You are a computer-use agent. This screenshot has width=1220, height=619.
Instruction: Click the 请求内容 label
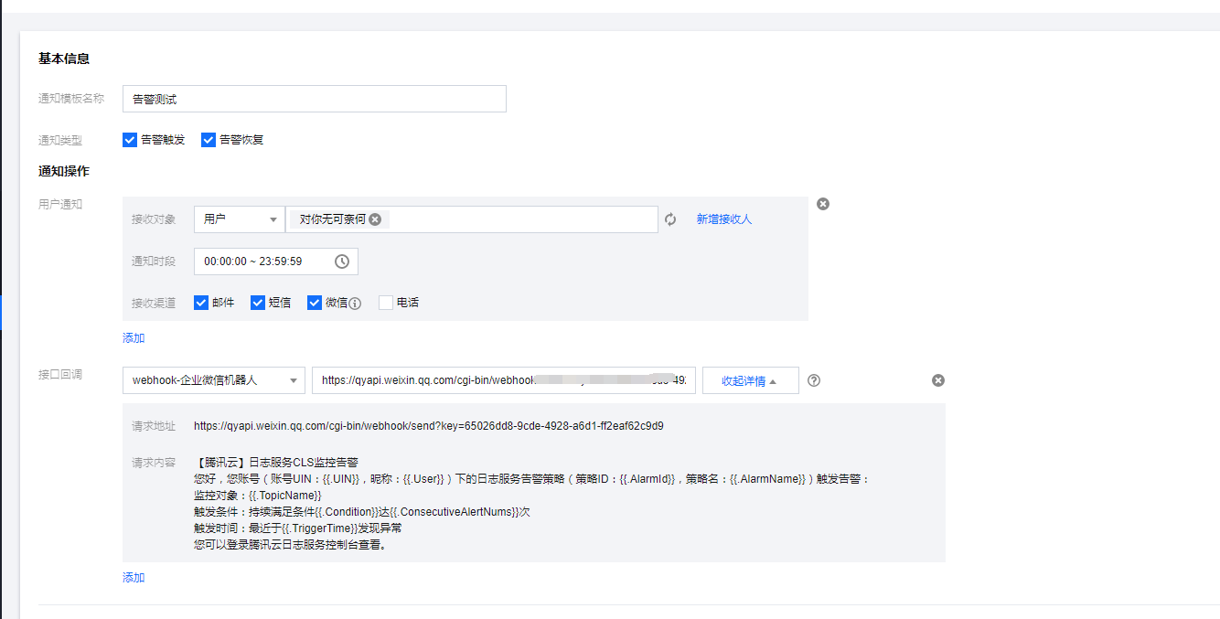[154, 463]
